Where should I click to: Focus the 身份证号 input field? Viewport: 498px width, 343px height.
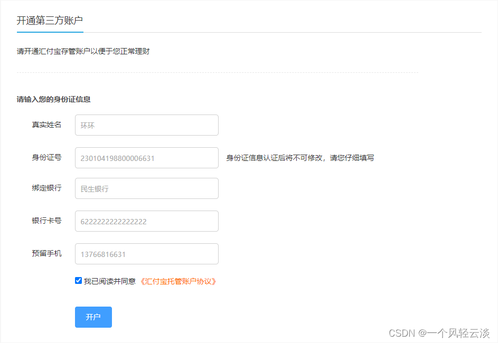147,158
